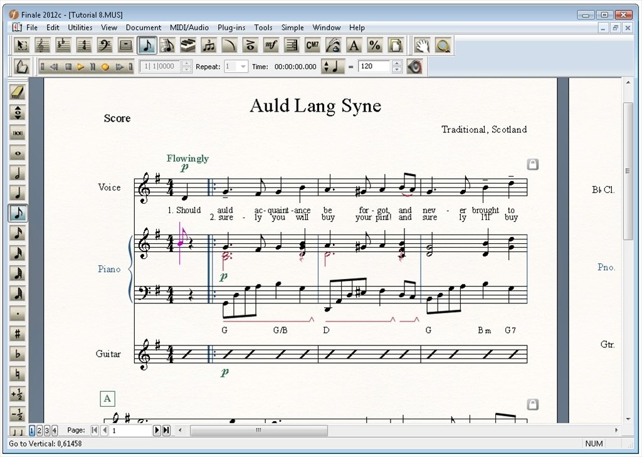Click the Pause playback button
Viewport: 642px width, 457px height.
pyautogui.click(x=93, y=66)
